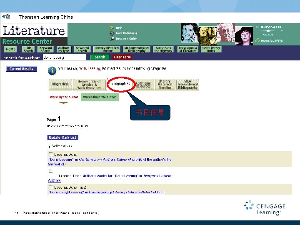Switch to Literary Criticism, Articles & Work Overviews tab
This screenshot has width=300, height=225.
[x=89, y=84]
